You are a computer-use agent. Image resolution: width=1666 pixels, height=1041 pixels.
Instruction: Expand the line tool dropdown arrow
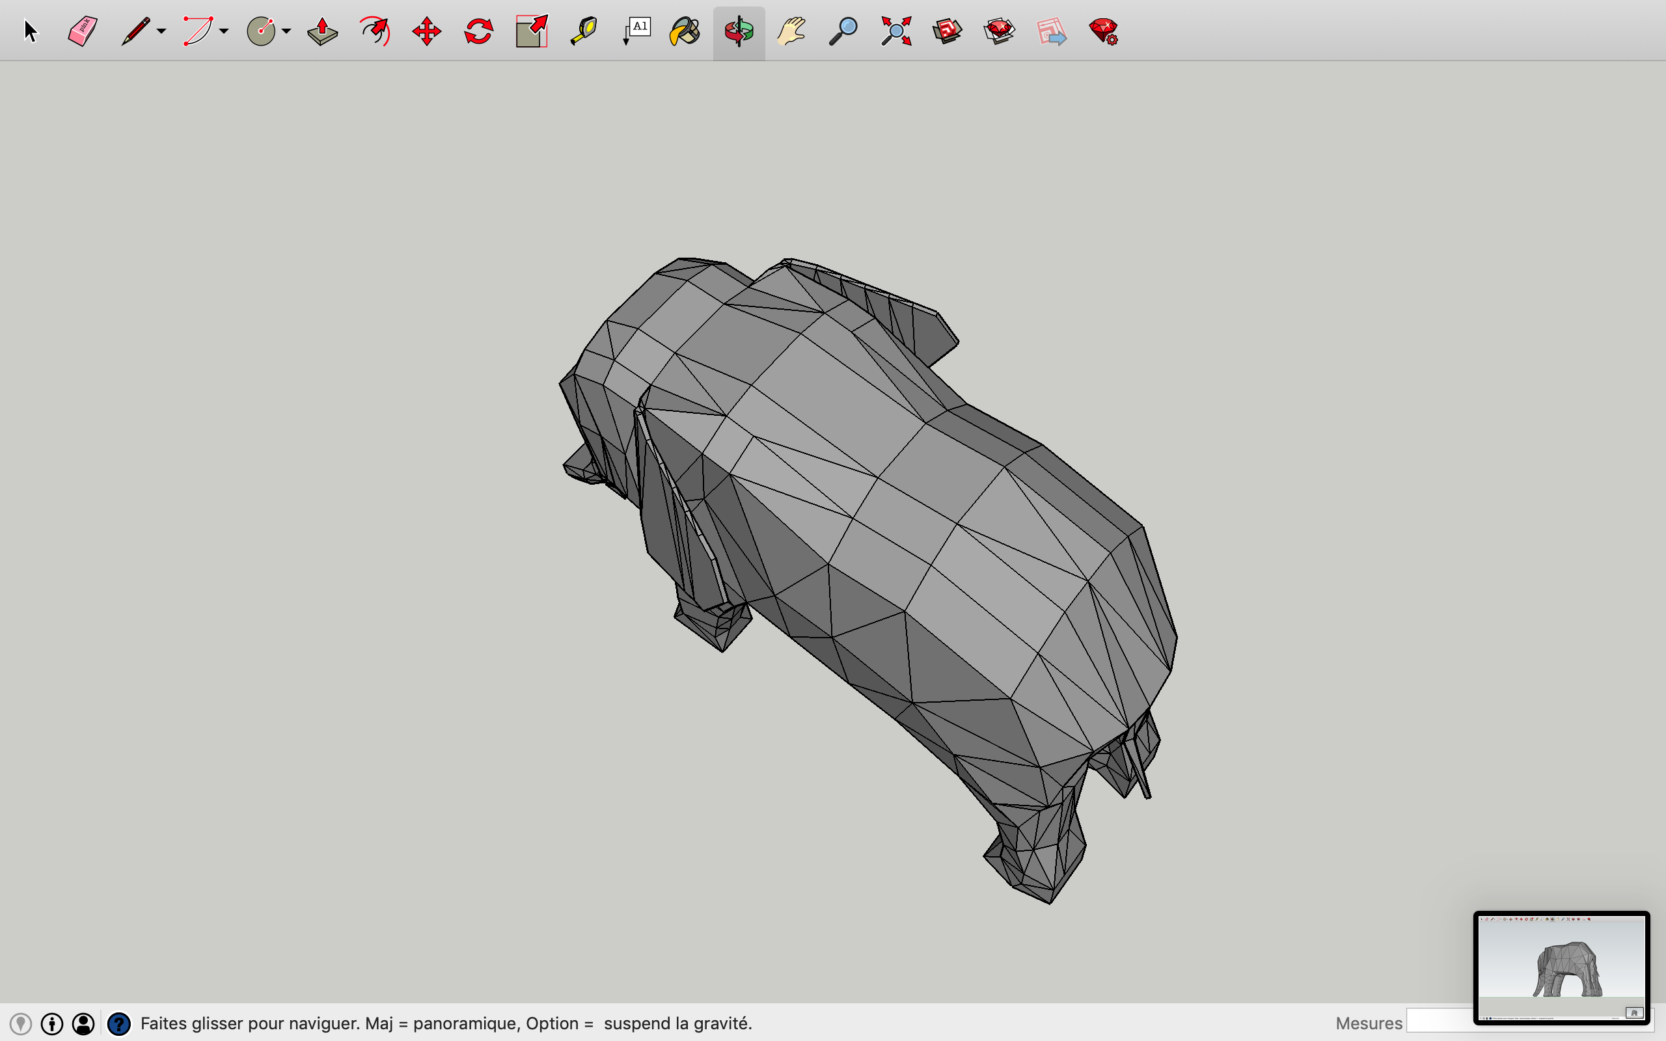[x=161, y=32]
